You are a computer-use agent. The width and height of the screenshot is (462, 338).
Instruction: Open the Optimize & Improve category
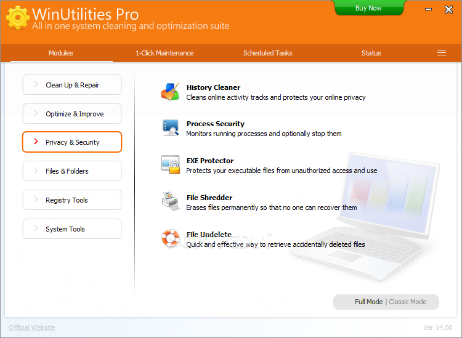tap(72, 114)
